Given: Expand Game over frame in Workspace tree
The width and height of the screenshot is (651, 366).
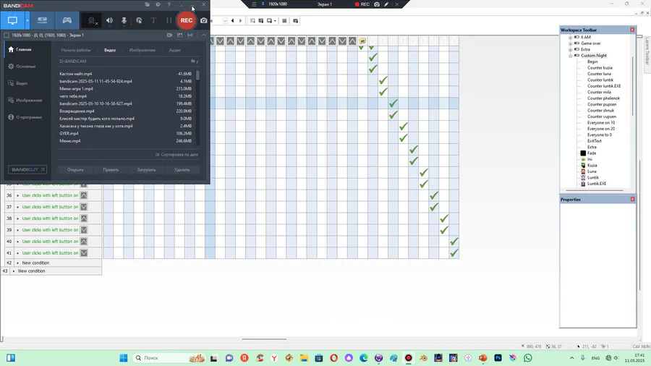Looking at the screenshot, I should point(571,43).
